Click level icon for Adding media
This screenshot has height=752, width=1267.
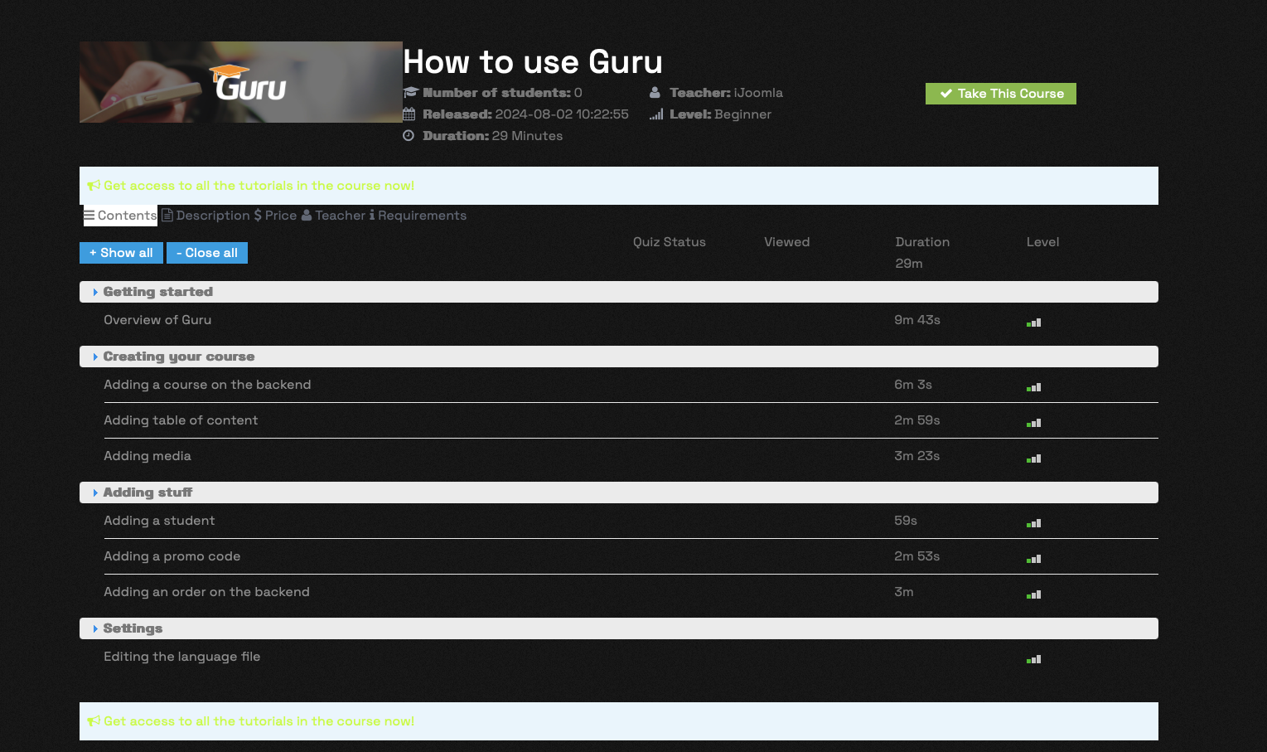coord(1033,458)
